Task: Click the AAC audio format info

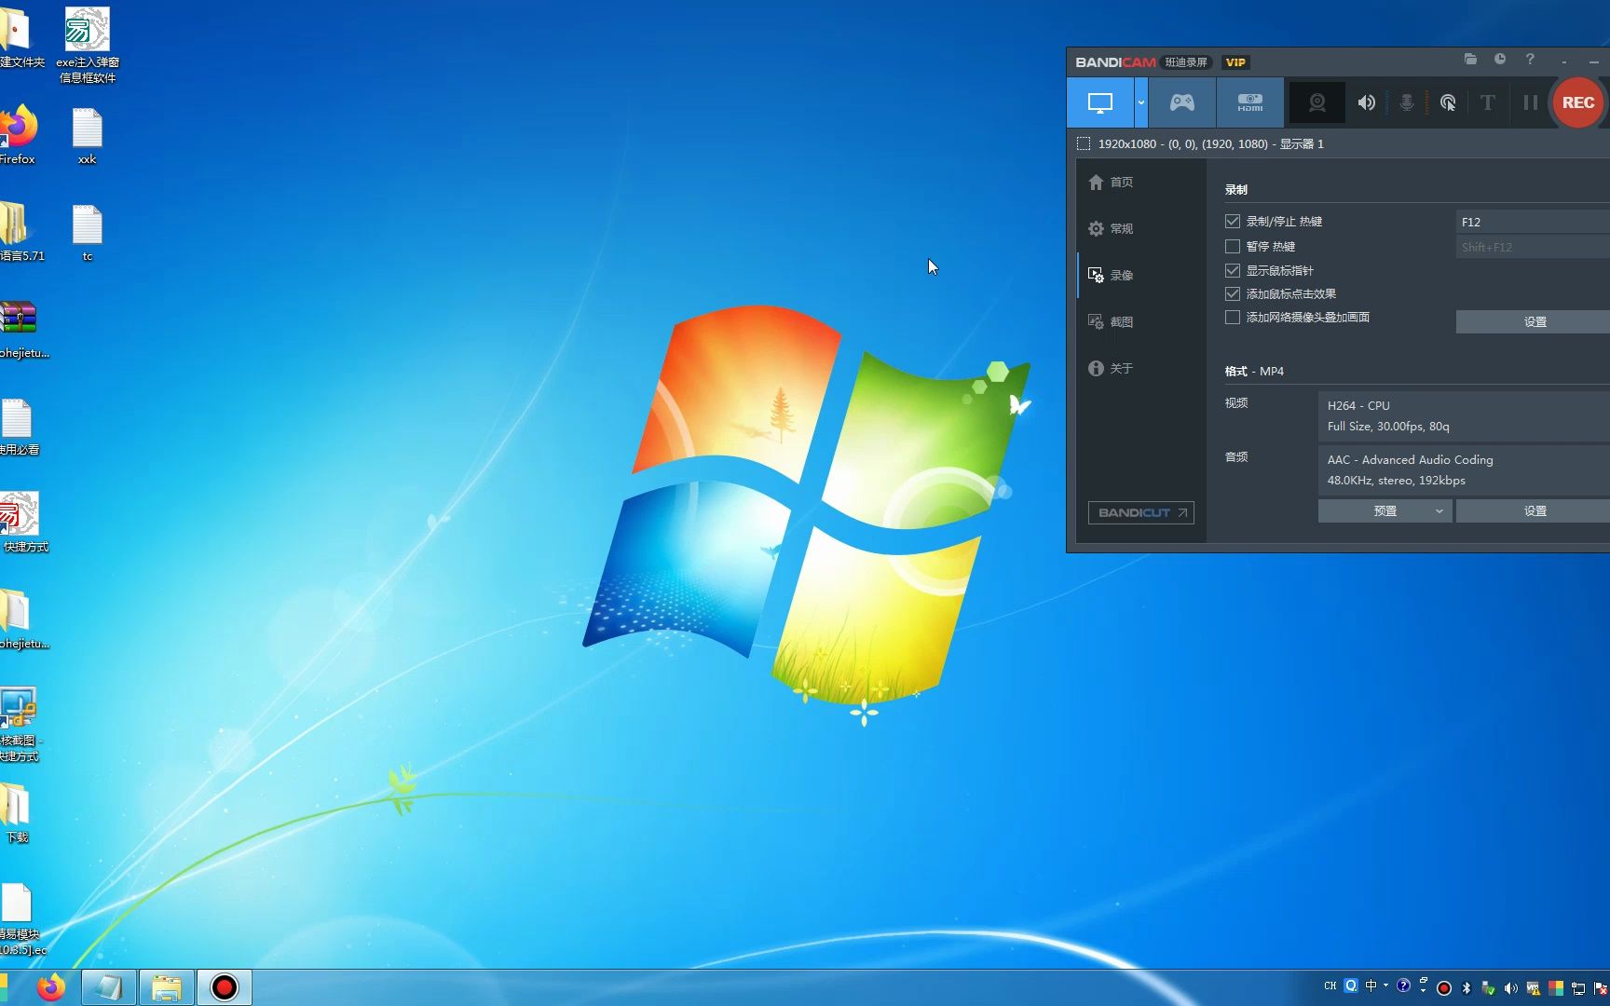Action: point(1464,470)
